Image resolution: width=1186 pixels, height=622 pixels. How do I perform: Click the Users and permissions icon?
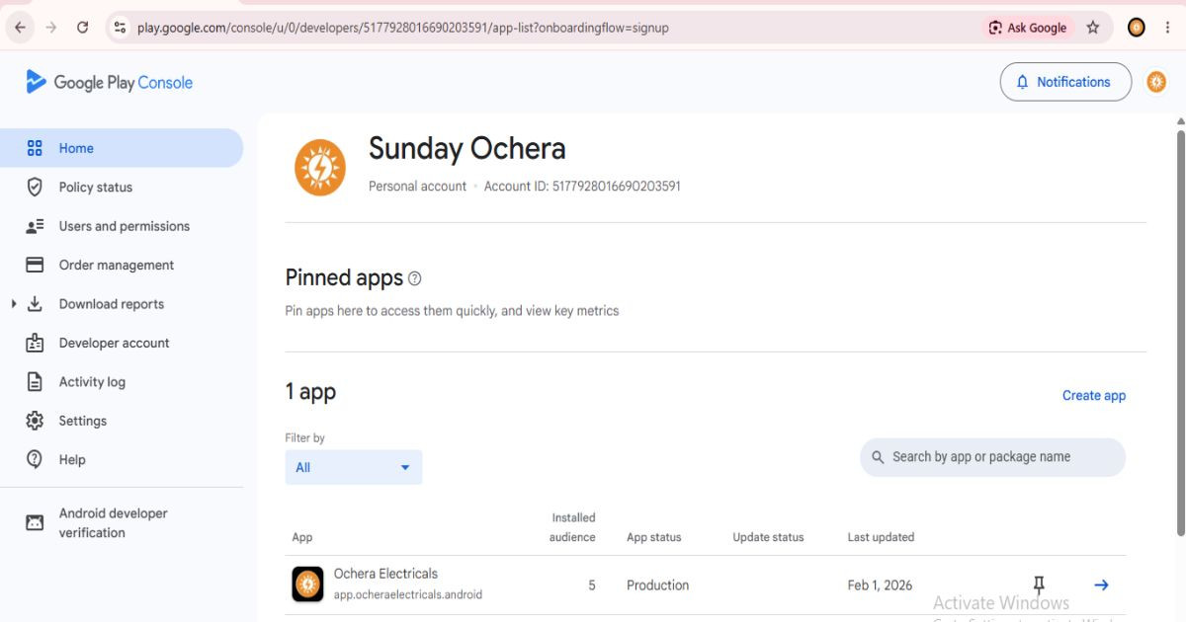(x=35, y=226)
